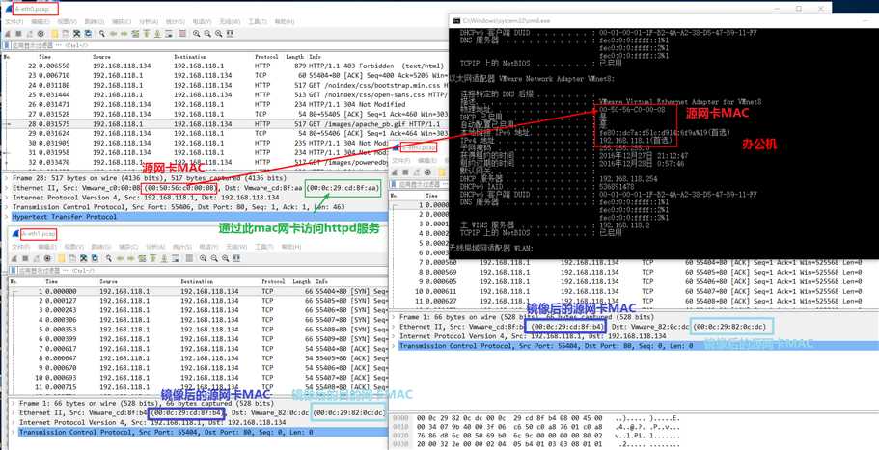Click open file folder icon in A-eth1.pcap toolbar
The width and height of the screenshot is (879, 450).
61,258
